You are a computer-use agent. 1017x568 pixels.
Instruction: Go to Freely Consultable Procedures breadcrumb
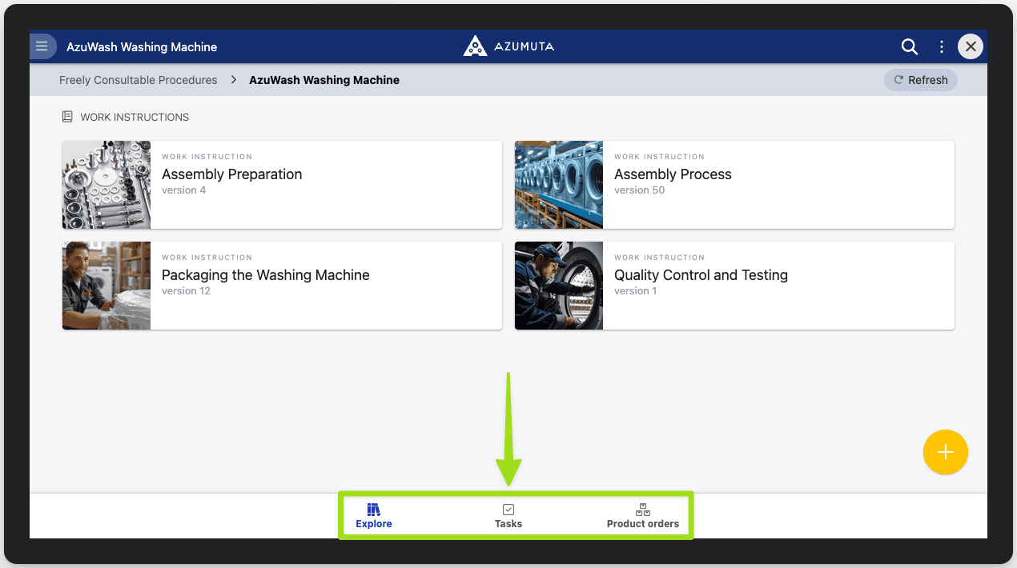pos(139,80)
